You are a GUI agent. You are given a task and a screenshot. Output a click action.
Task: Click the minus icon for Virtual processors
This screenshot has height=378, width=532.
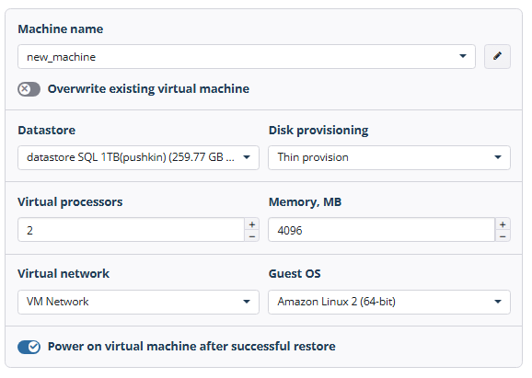[252, 236]
